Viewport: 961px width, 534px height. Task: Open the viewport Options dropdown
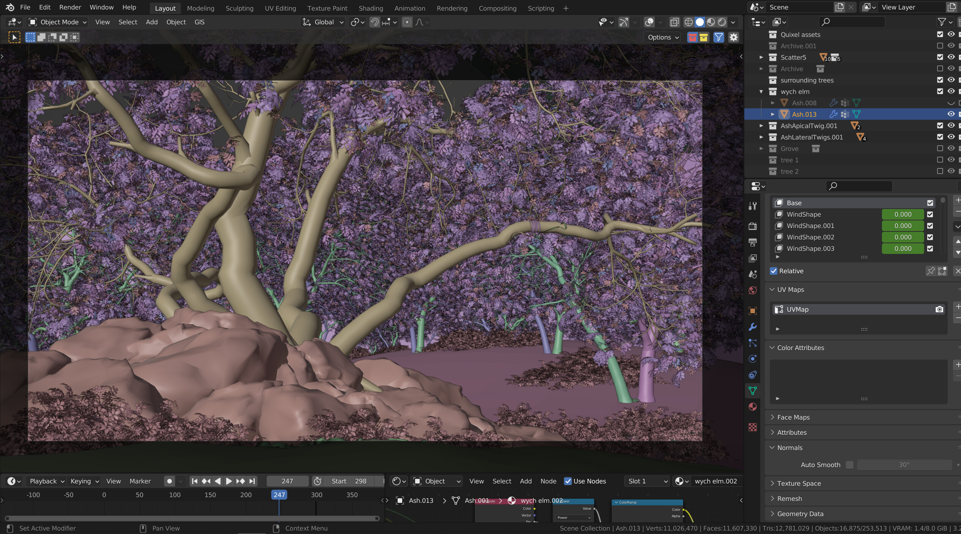663,37
